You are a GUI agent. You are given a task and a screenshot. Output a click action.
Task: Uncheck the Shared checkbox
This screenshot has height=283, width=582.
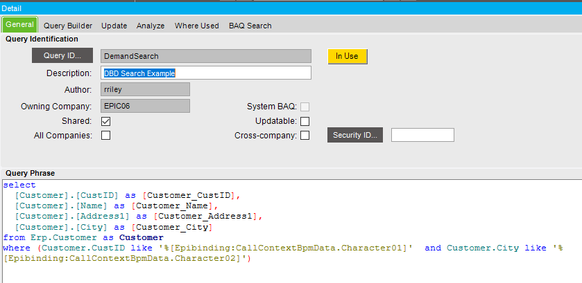coord(106,121)
